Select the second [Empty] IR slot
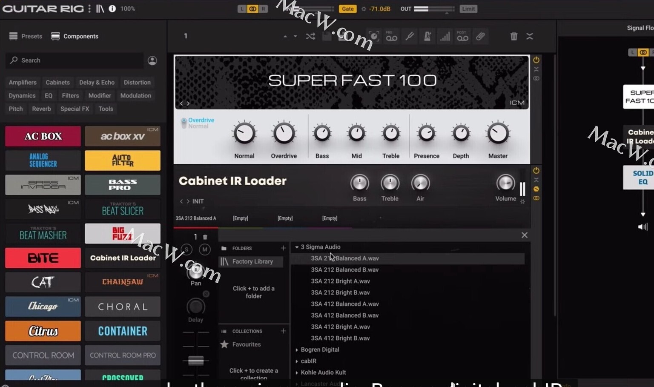The height and width of the screenshot is (387, 654). [285, 218]
